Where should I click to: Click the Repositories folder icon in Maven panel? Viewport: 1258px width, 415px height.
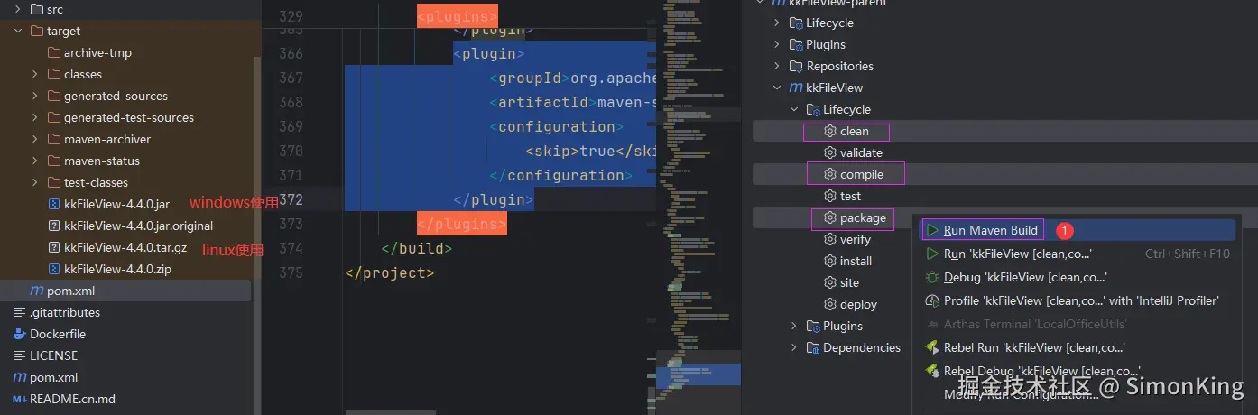[796, 66]
